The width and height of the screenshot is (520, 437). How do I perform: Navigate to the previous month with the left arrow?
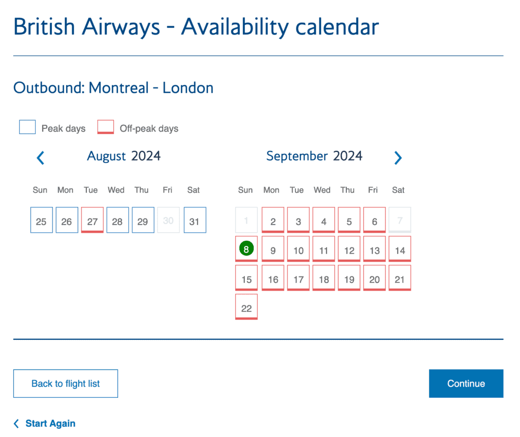pos(40,158)
